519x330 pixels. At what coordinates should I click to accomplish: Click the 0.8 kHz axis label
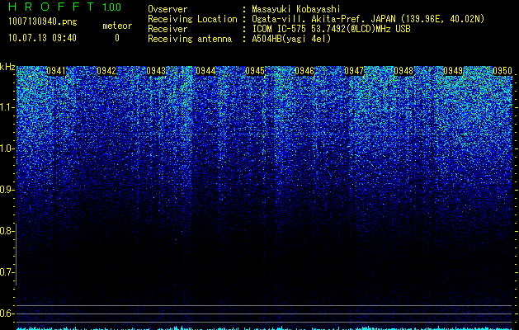pos(6,231)
